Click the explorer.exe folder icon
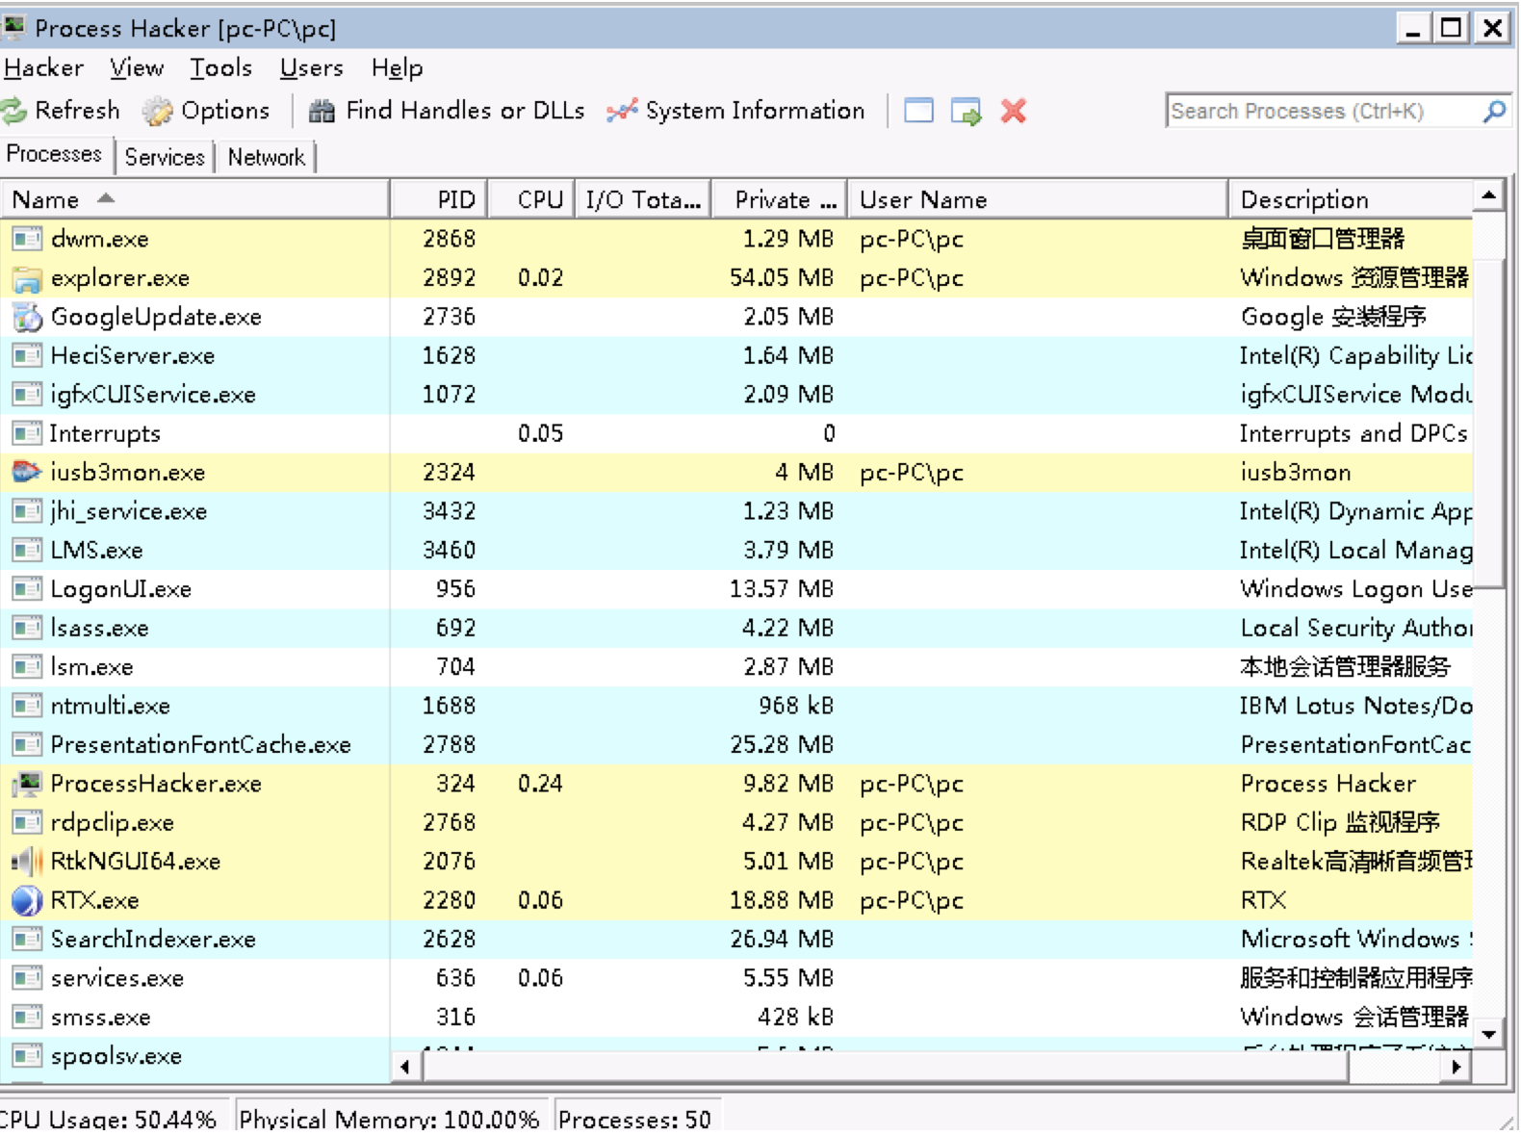The image size is (1521, 1136). pos(27,278)
